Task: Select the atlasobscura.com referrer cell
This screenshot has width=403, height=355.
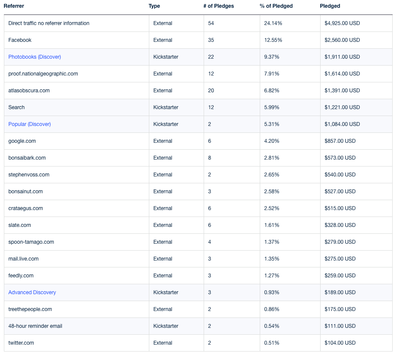Action: [76, 91]
